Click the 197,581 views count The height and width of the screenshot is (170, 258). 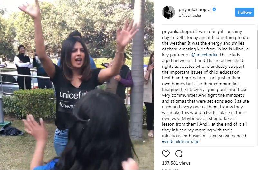pos(176,163)
